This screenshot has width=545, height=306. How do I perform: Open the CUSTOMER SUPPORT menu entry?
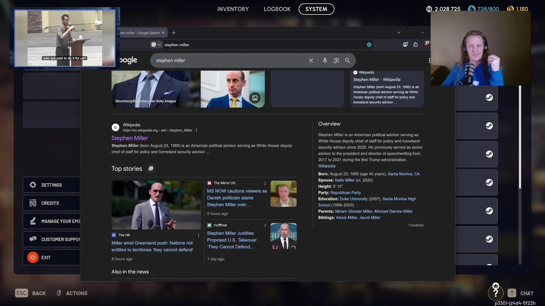(52, 239)
